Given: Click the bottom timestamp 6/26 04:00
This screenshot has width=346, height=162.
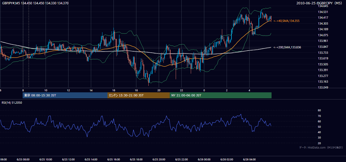Looking at the screenshot, I should point(249,160).
